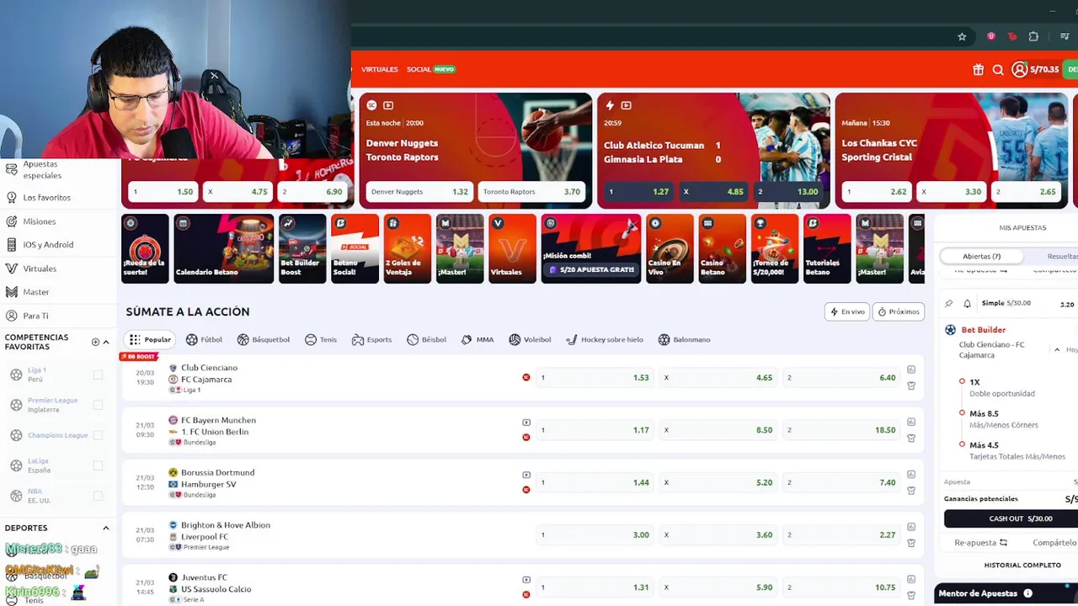Open Casino En Vivo promo tile

670,248
